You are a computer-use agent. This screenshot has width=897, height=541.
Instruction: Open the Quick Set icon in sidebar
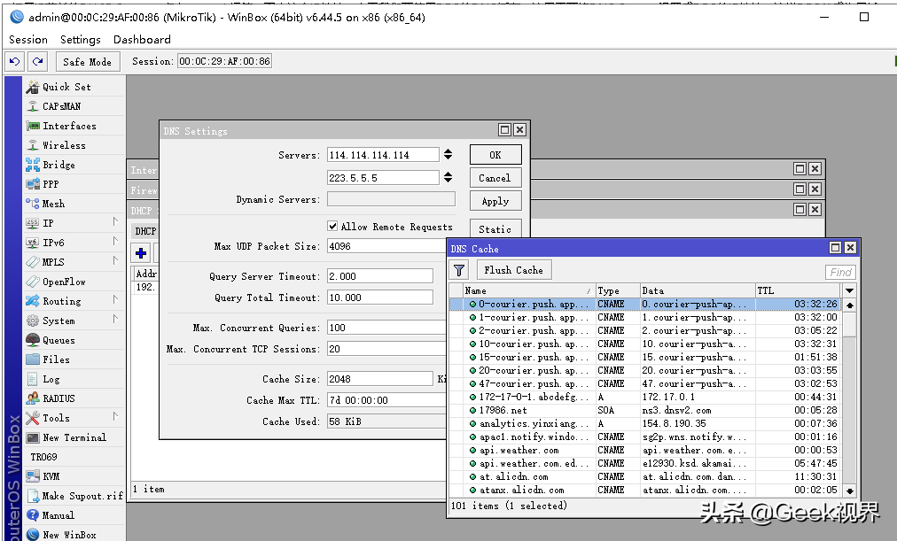tap(33, 87)
